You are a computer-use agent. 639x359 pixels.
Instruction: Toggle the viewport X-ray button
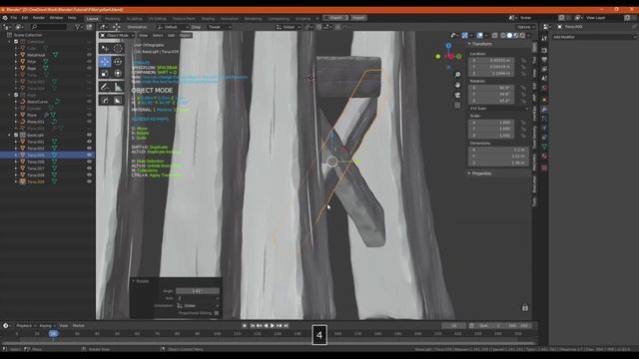coord(495,36)
